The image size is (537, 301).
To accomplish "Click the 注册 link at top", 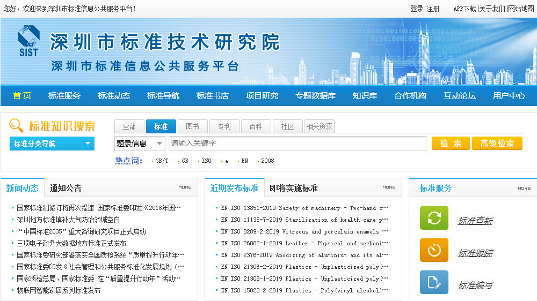I will (433, 9).
